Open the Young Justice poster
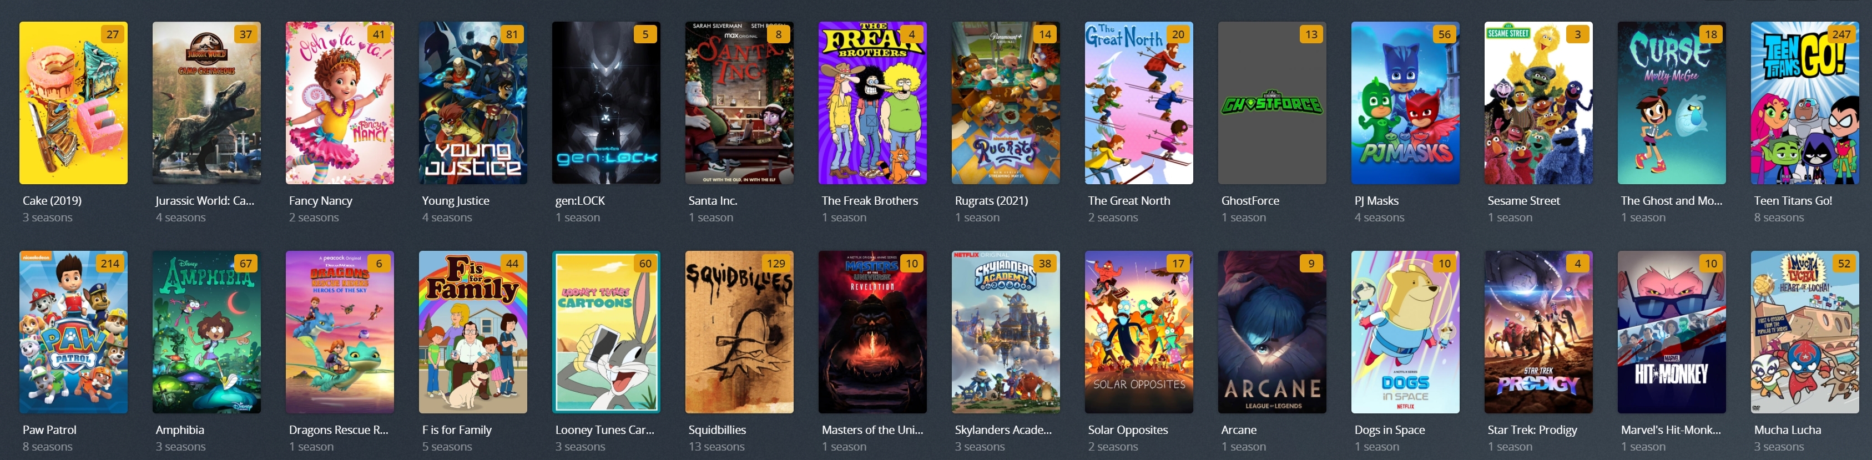1872x460 pixels. [473, 103]
